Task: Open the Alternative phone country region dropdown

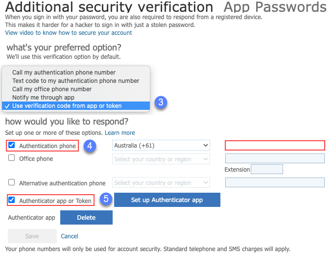Action: (x=161, y=183)
